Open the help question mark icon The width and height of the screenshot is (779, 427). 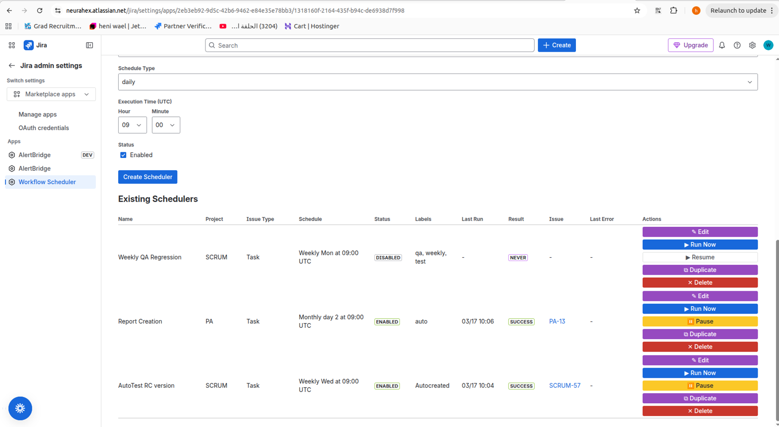737,45
